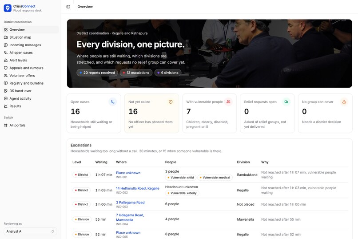This screenshot has width=358, height=239.
Task: Click the Registry and bulletins book icon
Action: click(x=6, y=83)
